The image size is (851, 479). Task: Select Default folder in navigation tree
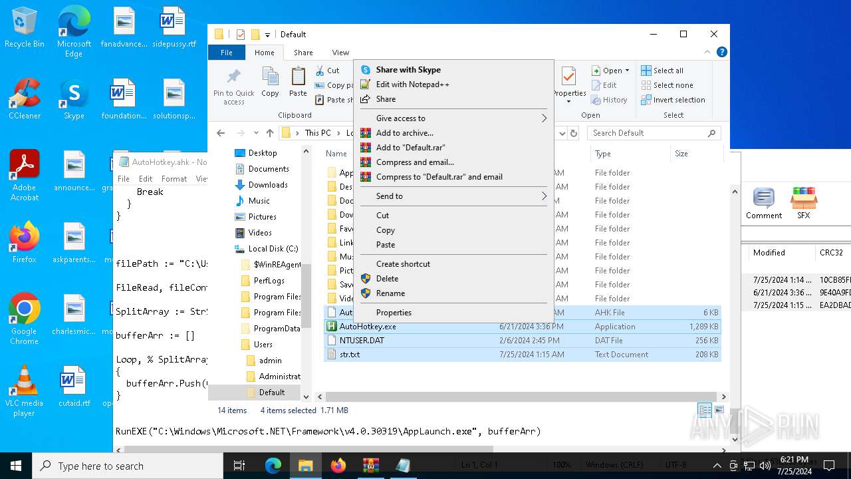click(x=272, y=393)
